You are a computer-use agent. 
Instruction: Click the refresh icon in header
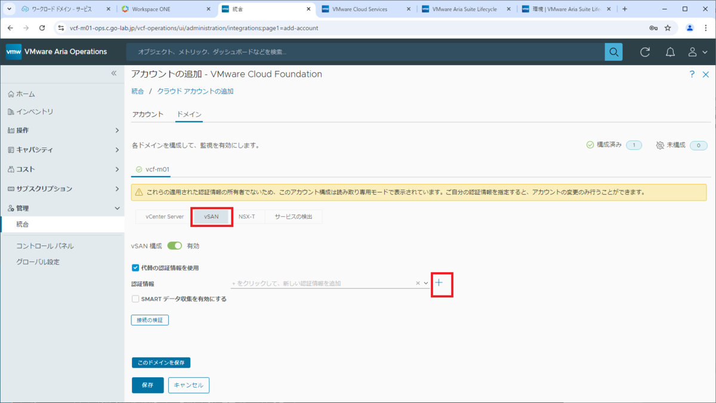[645, 52]
